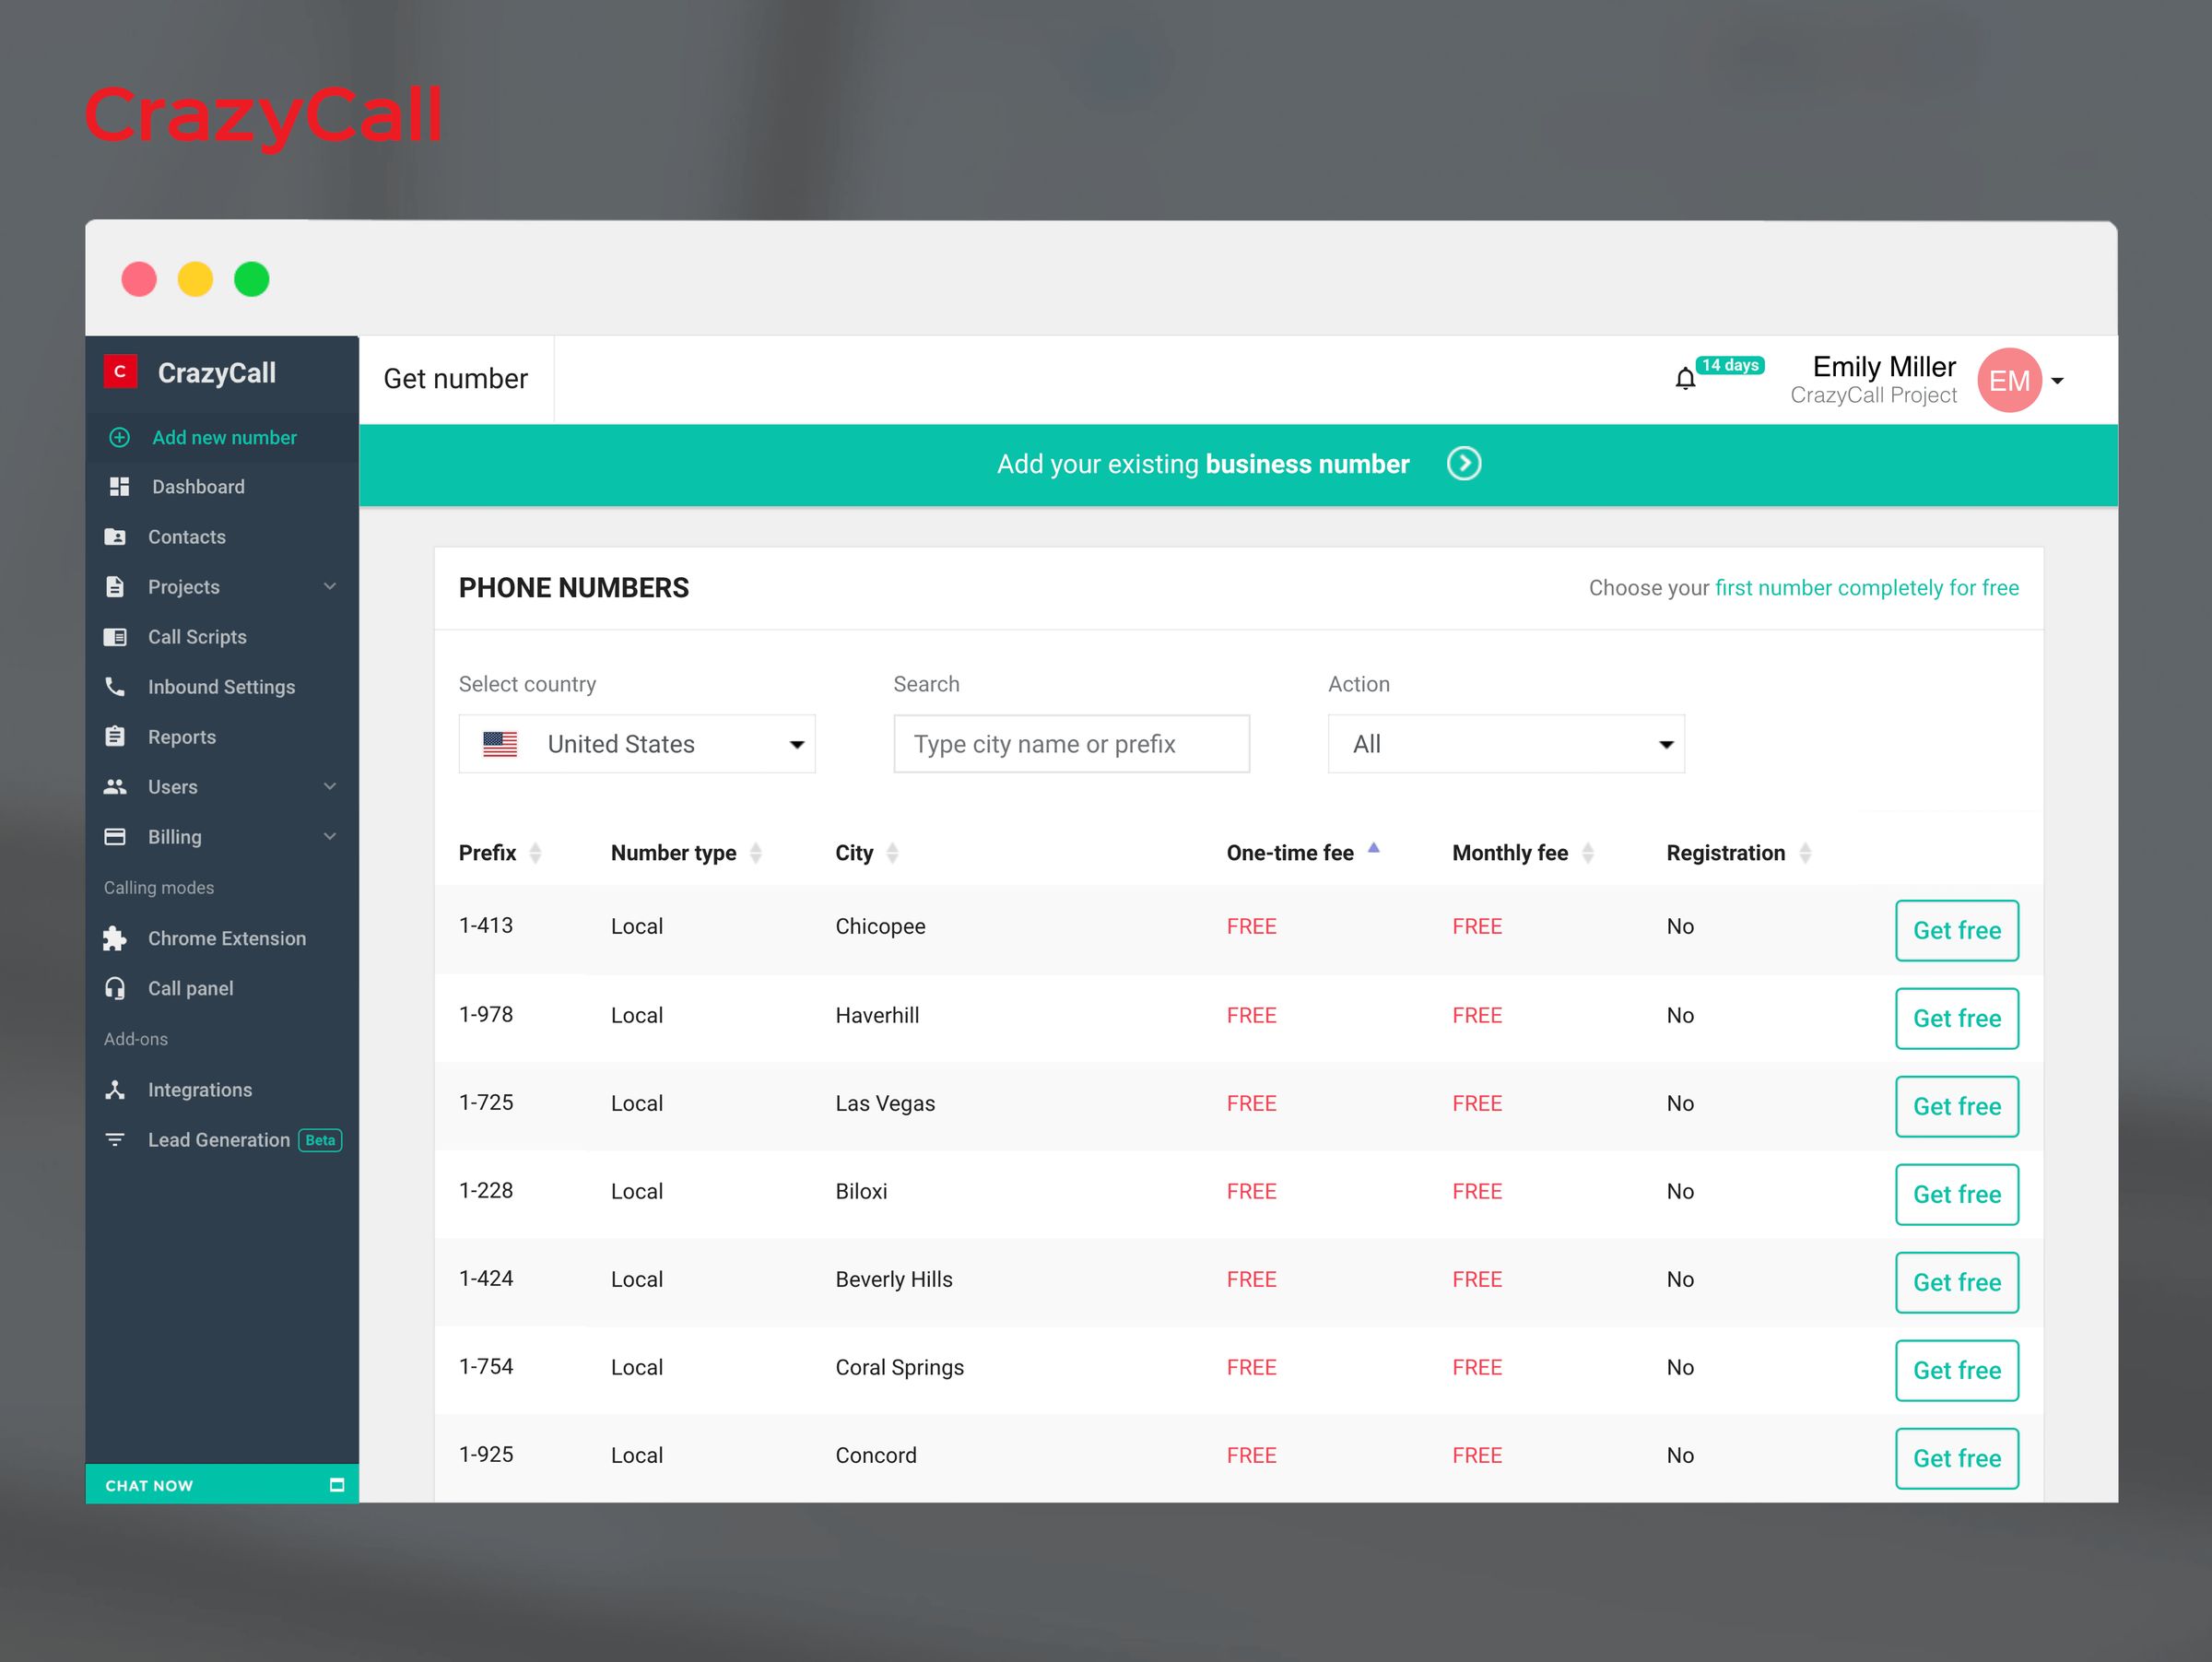Open first number completely for free link
2212x1662 pixels.
click(x=1868, y=588)
